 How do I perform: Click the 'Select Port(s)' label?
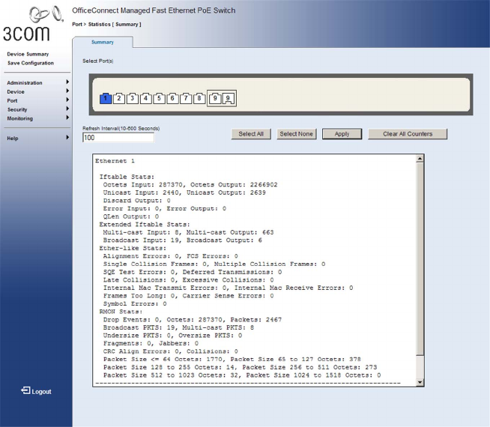click(98, 61)
